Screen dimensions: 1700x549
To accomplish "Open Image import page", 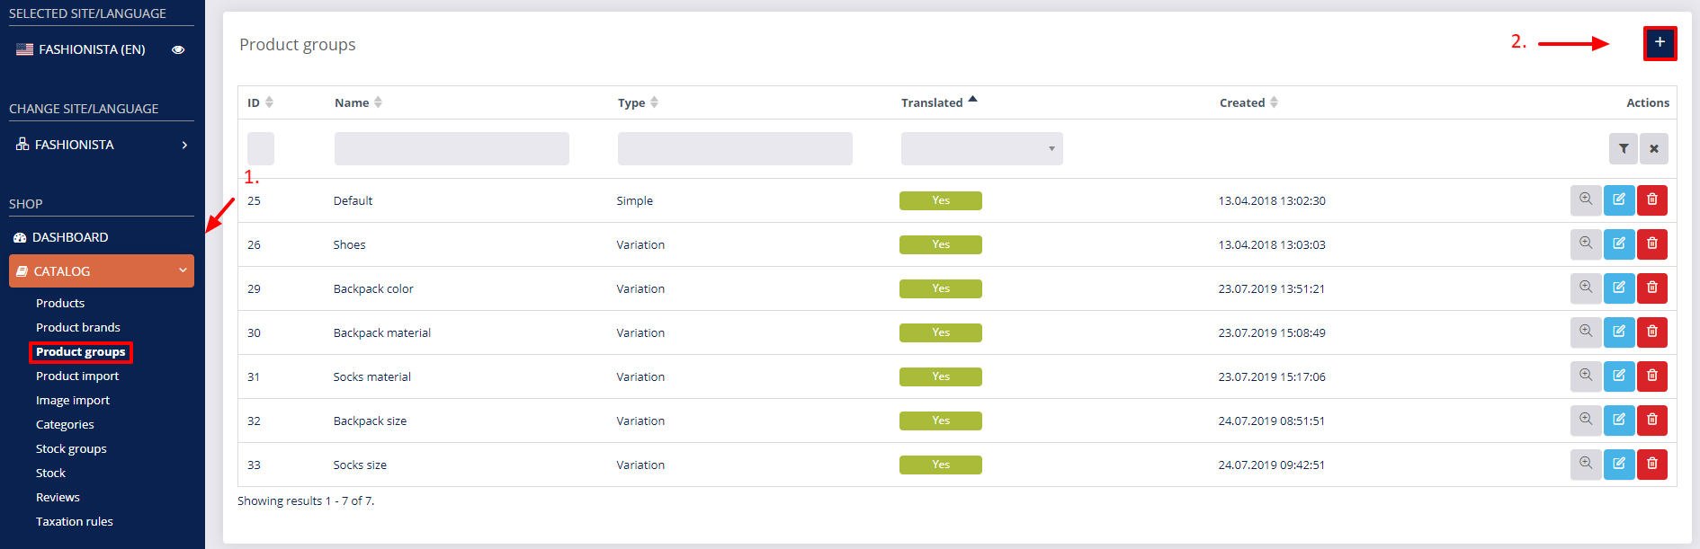I will tap(73, 400).
